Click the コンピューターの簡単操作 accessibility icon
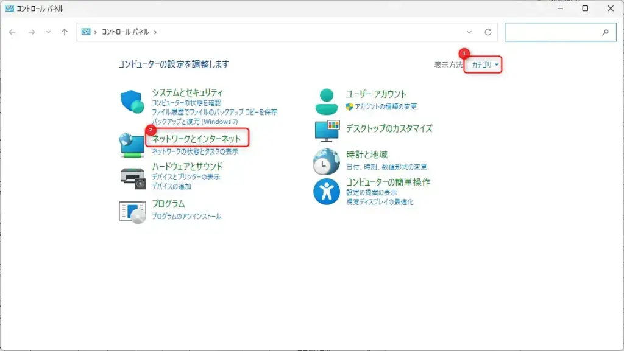624x351 pixels. 326,189
